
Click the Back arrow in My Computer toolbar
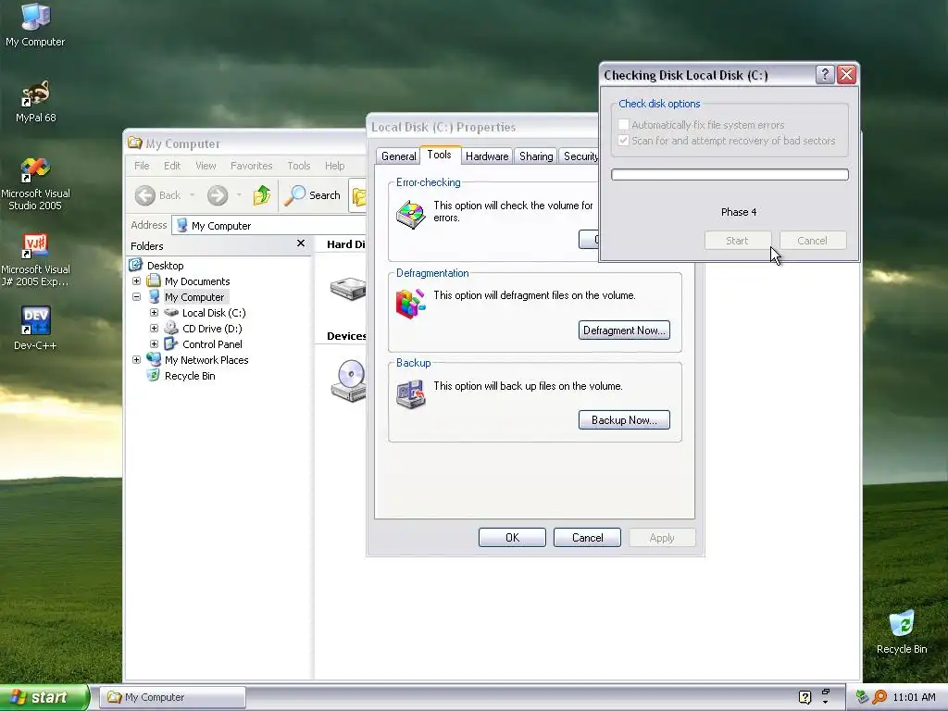click(x=145, y=195)
